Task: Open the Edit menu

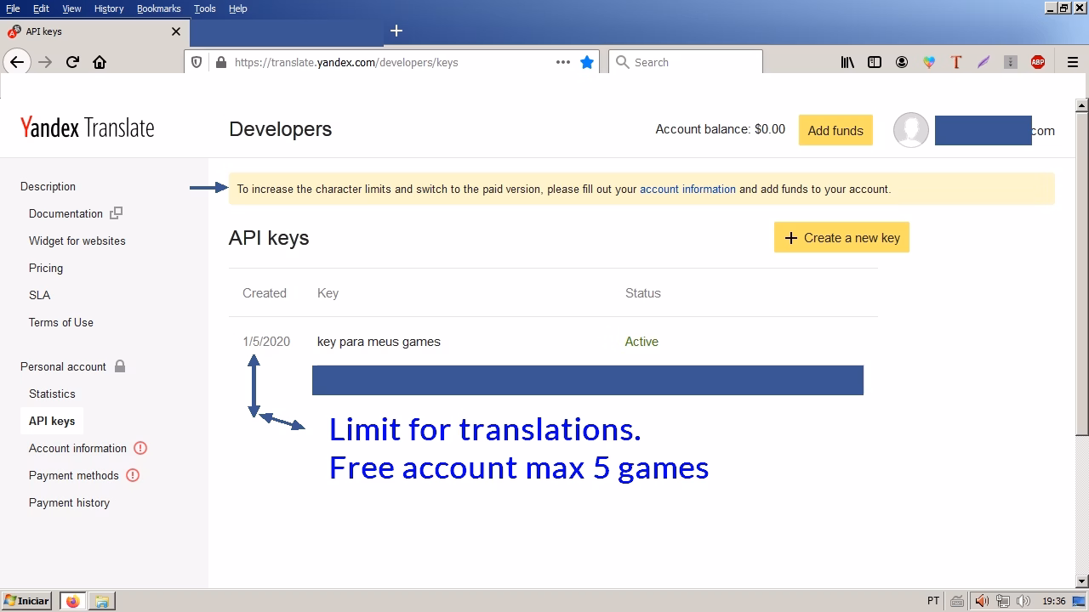Action: pyautogui.click(x=41, y=8)
